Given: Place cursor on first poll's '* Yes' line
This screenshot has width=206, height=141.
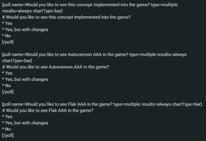Looking at the screenshot, I should pos(7,23).
